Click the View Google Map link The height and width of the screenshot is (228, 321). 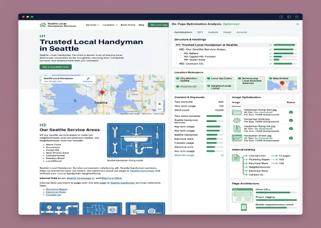(53, 82)
